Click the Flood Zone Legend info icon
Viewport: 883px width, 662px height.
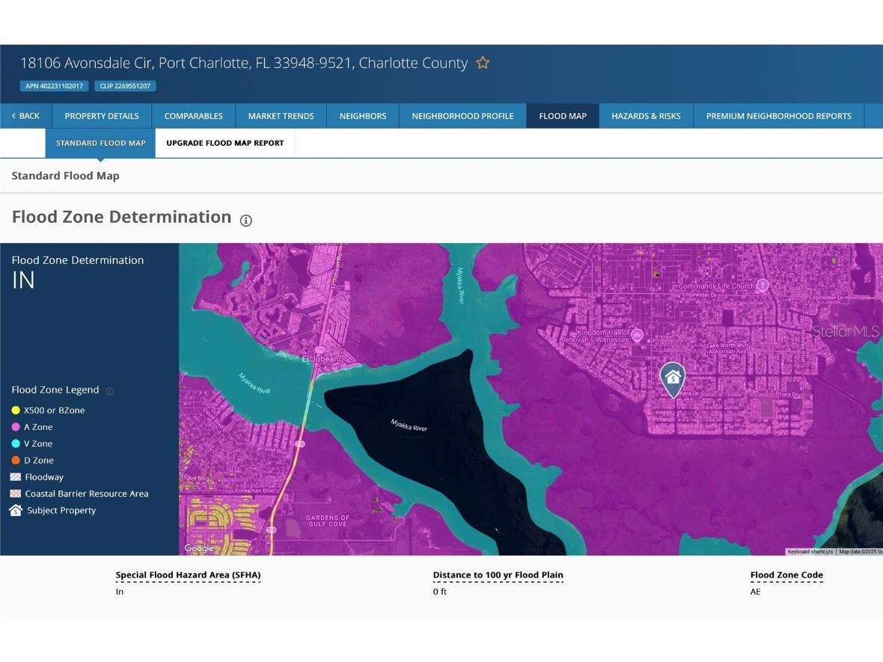point(109,390)
